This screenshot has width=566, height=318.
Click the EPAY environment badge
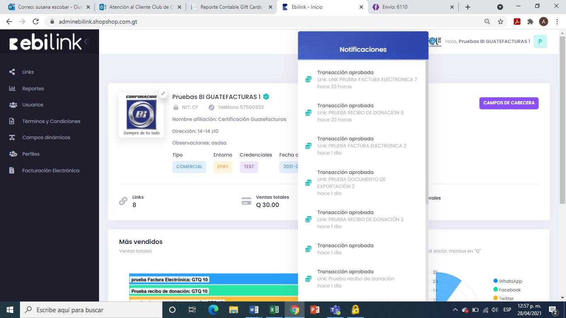223,167
